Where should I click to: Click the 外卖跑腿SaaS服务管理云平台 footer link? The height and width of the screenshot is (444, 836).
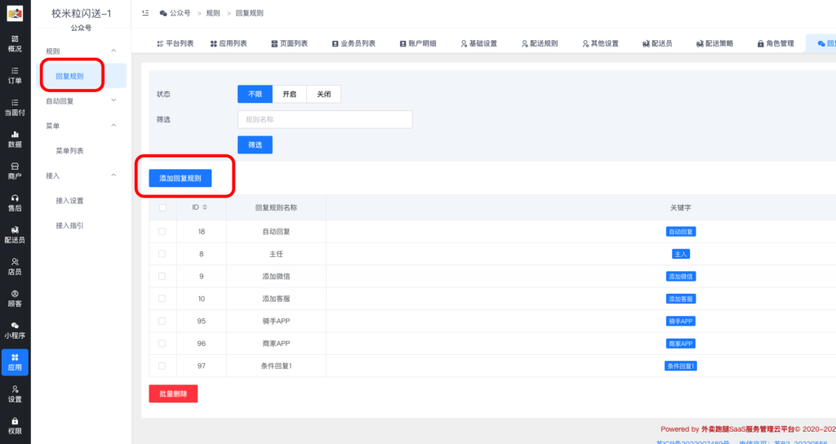748,429
